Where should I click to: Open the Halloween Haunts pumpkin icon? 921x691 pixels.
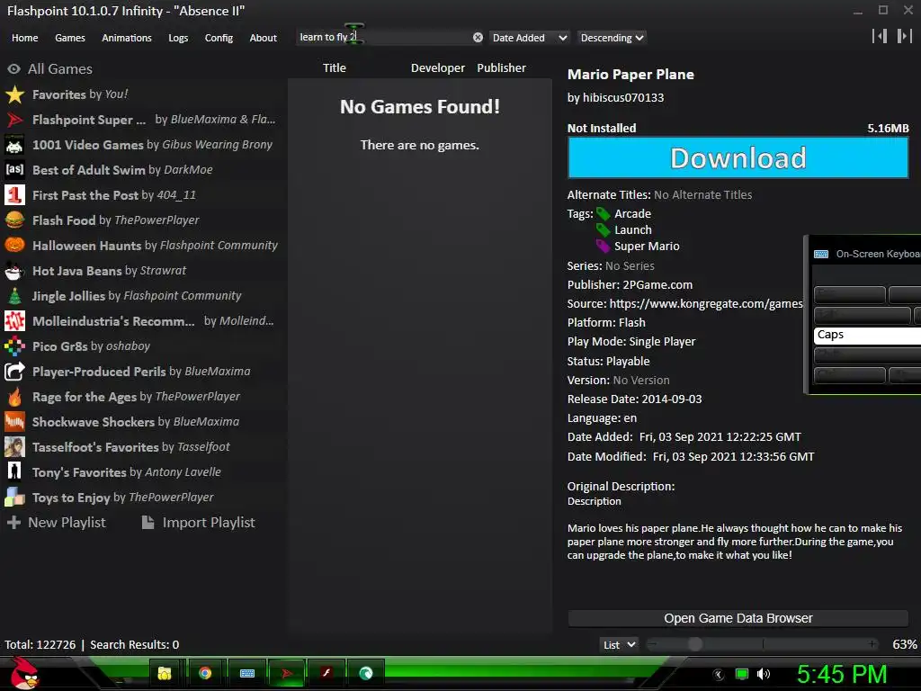(14, 246)
